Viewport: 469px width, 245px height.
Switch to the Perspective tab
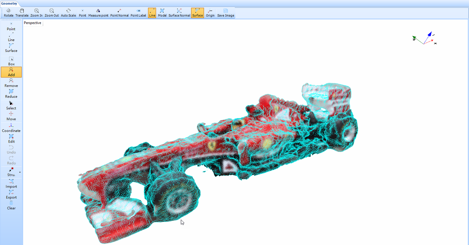(33, 23)
